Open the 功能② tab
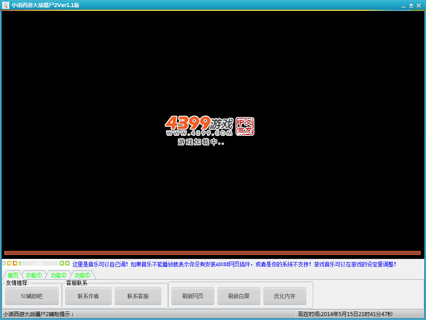 [x=58, y=275]
